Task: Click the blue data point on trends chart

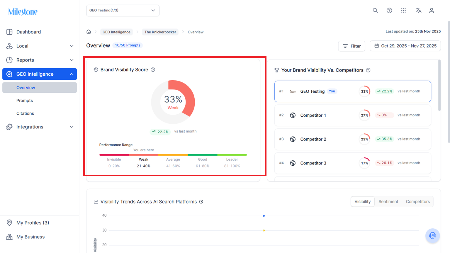Action: point(264,216)
